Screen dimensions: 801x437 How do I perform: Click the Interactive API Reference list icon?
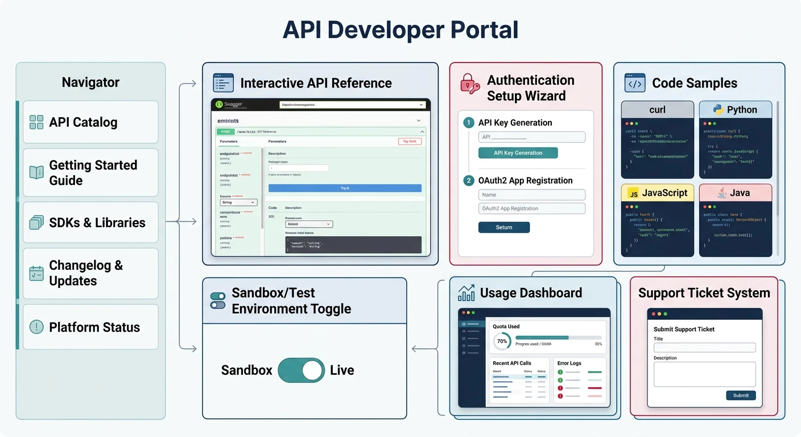(223, 83)
